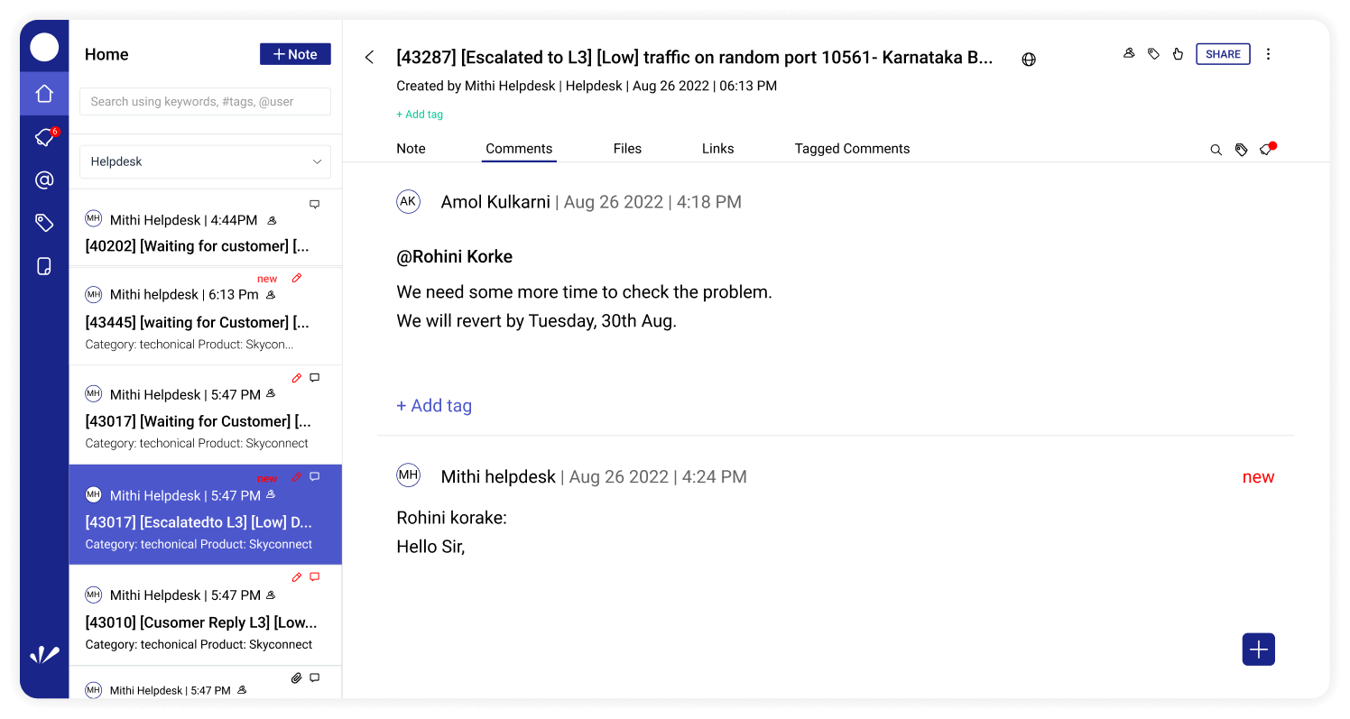The height and width of the screenshot is (719, 1350).
Task: Open the tag filter icon above comments list
Action: coord(1241,149)
